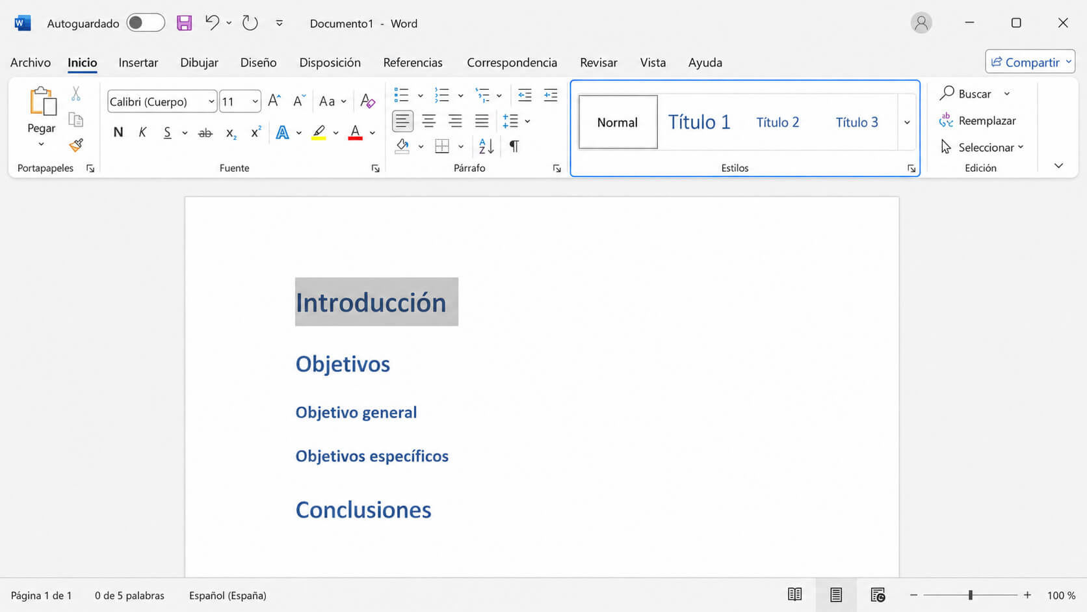The image size is (1087, 612).
Task: Open the Pegar options dropdown arrow
Action: [41, 144]
